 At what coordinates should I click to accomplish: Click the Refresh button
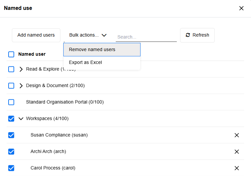tap(197, 35)
